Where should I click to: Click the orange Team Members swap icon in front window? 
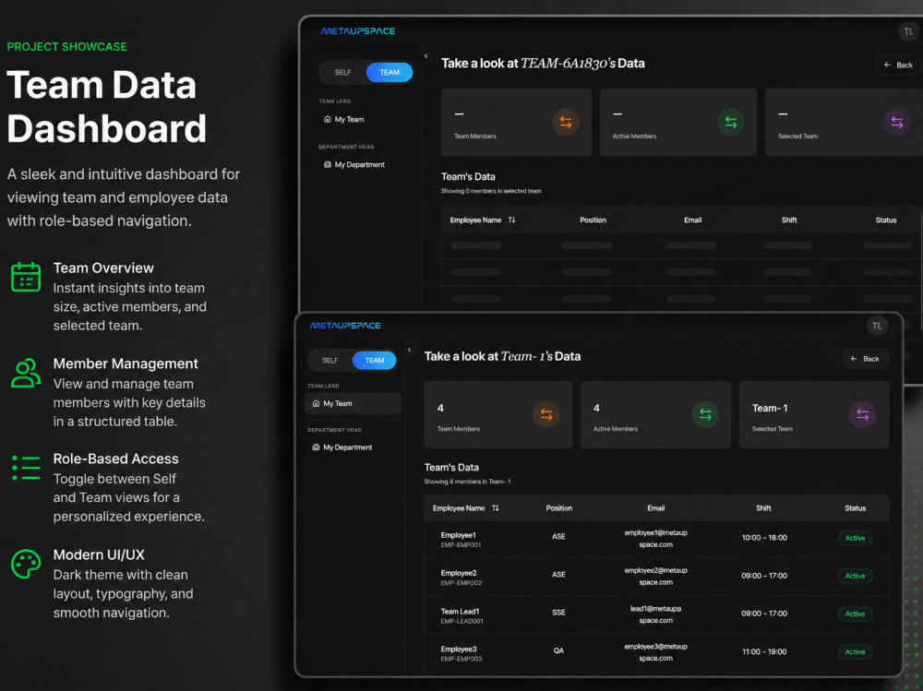pos(546,415)
